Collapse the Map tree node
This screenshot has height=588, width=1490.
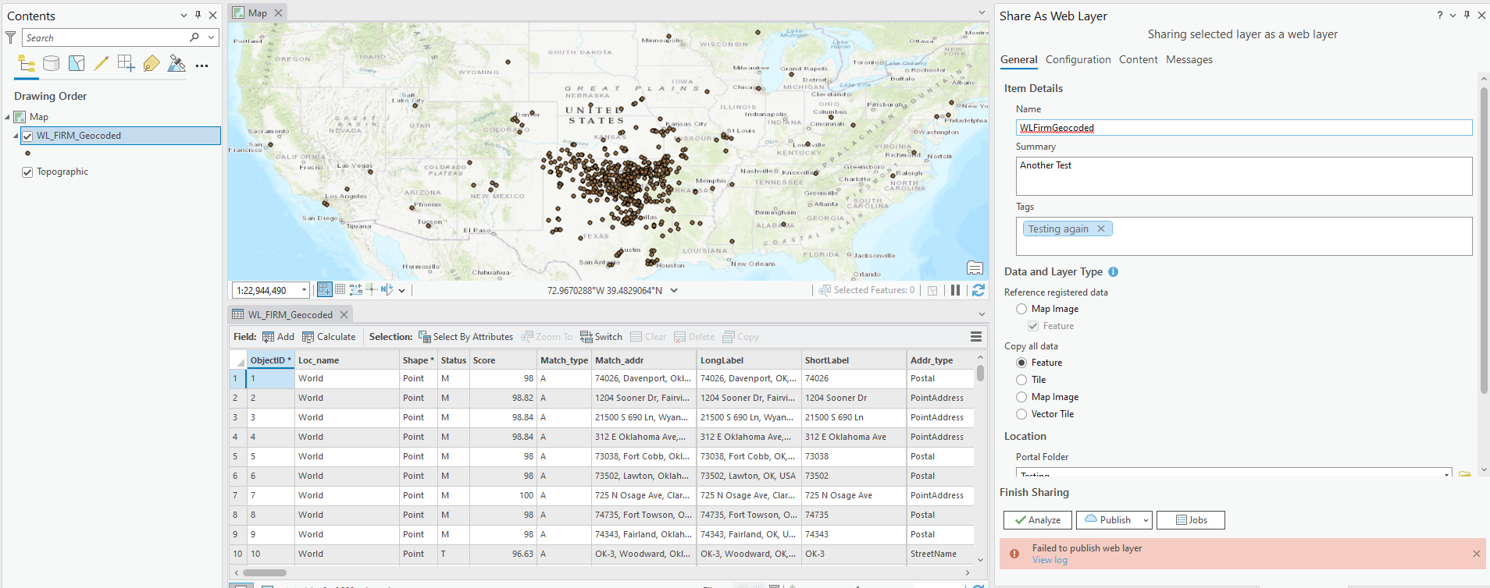[x=8, y=117]
